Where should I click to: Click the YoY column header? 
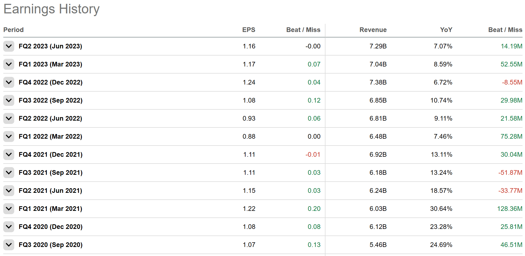[446, 30]
